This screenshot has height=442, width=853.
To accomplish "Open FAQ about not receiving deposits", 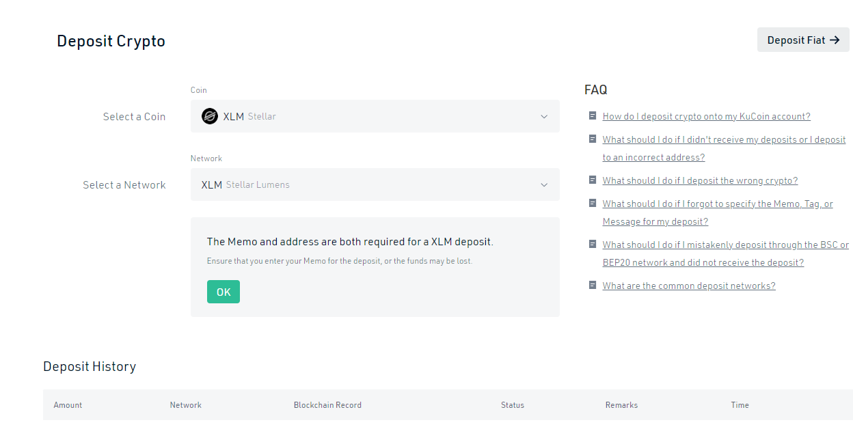I will [725, 148].
